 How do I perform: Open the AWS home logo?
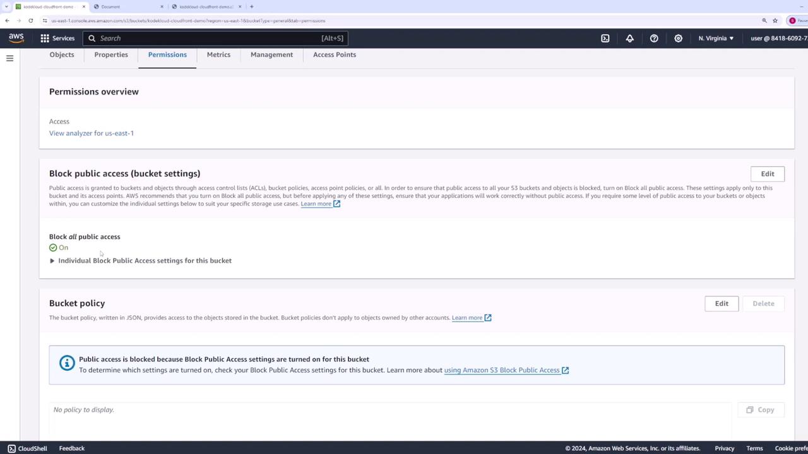16,38
